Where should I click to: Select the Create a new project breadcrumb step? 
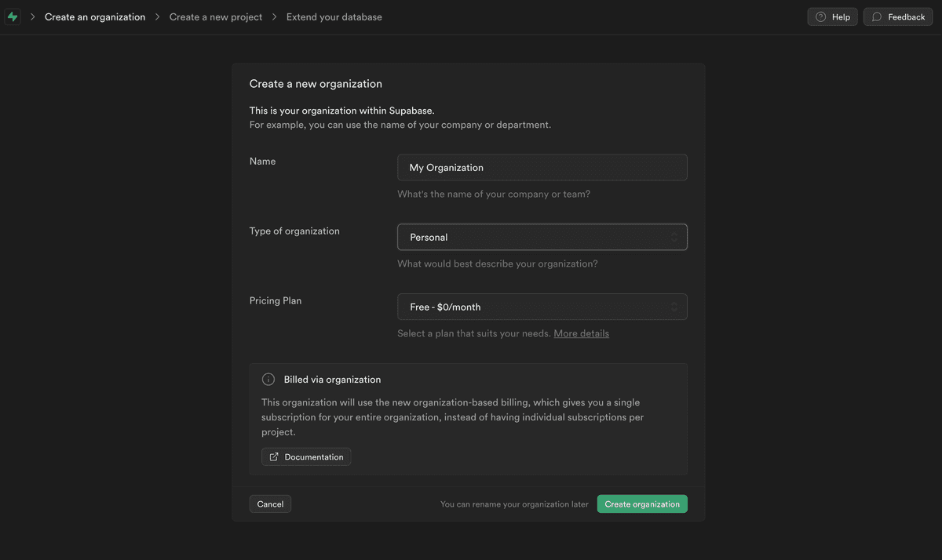[215, 16]
